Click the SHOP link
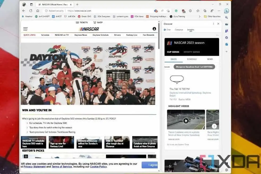 click(98, 23)
